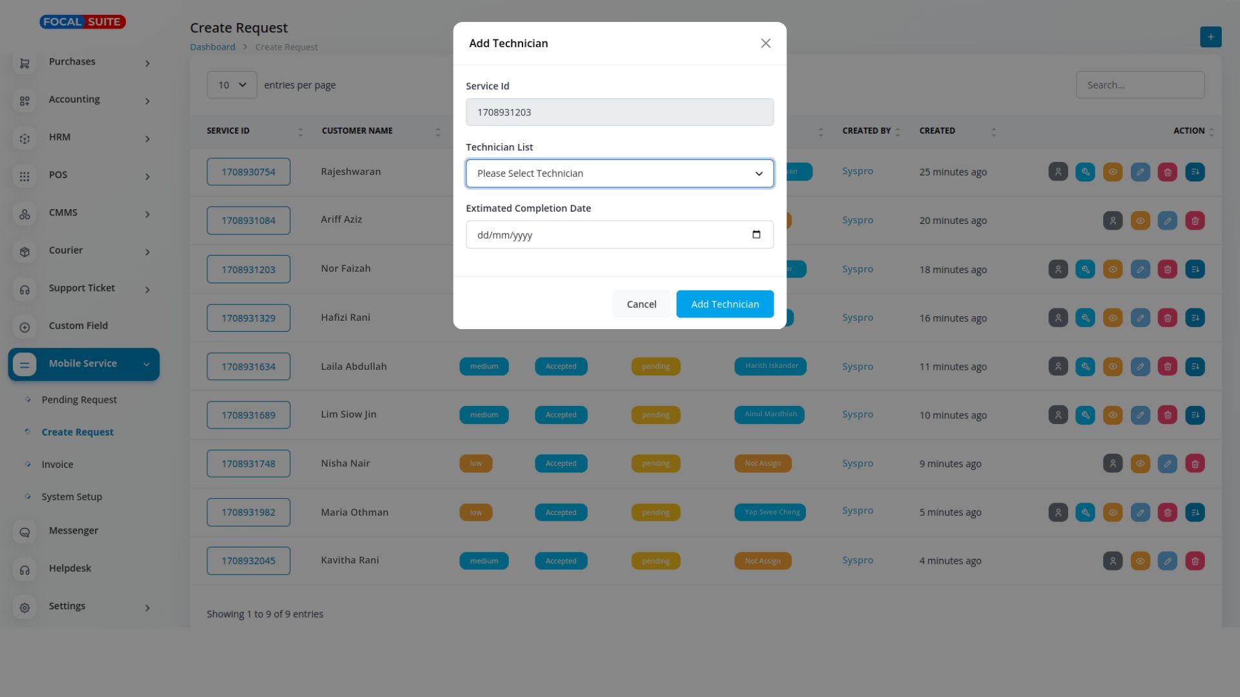Viewport: 1240px width, 697px height.
Task: Open the entries per page dropdown
Action: (x=232, y=85)
